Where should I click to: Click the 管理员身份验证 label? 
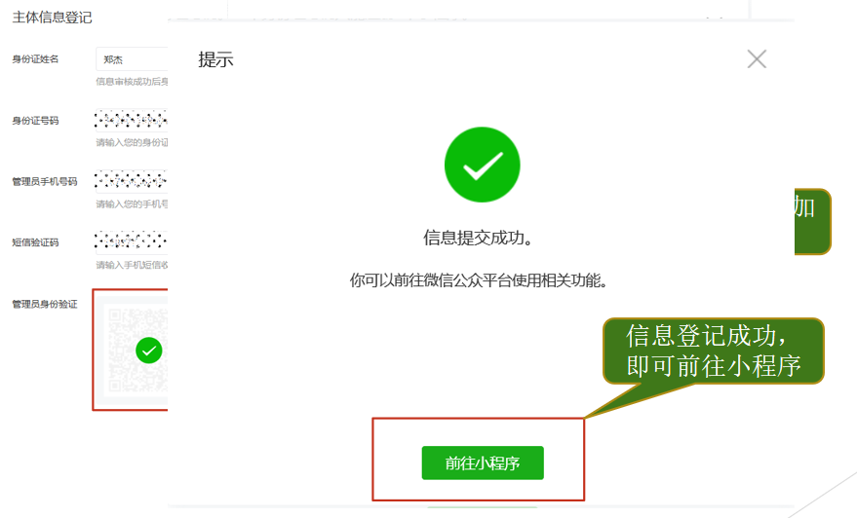[45, 304]
